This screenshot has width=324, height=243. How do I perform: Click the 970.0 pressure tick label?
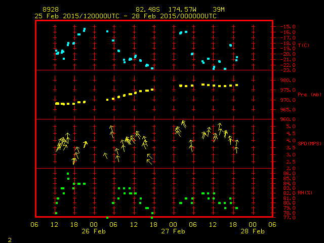point(288,100)
